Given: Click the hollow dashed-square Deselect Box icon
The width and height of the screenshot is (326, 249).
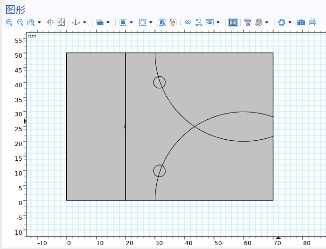Looking at the screenshot, I should (143, 22).
